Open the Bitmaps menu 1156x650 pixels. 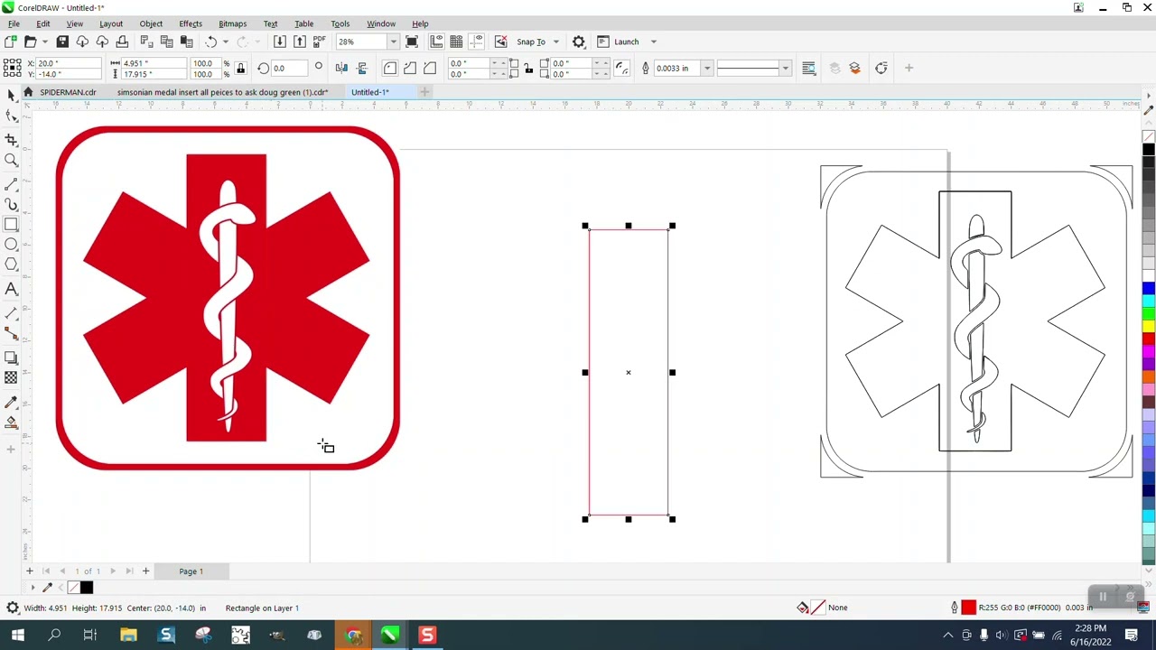tap(232, 23)
